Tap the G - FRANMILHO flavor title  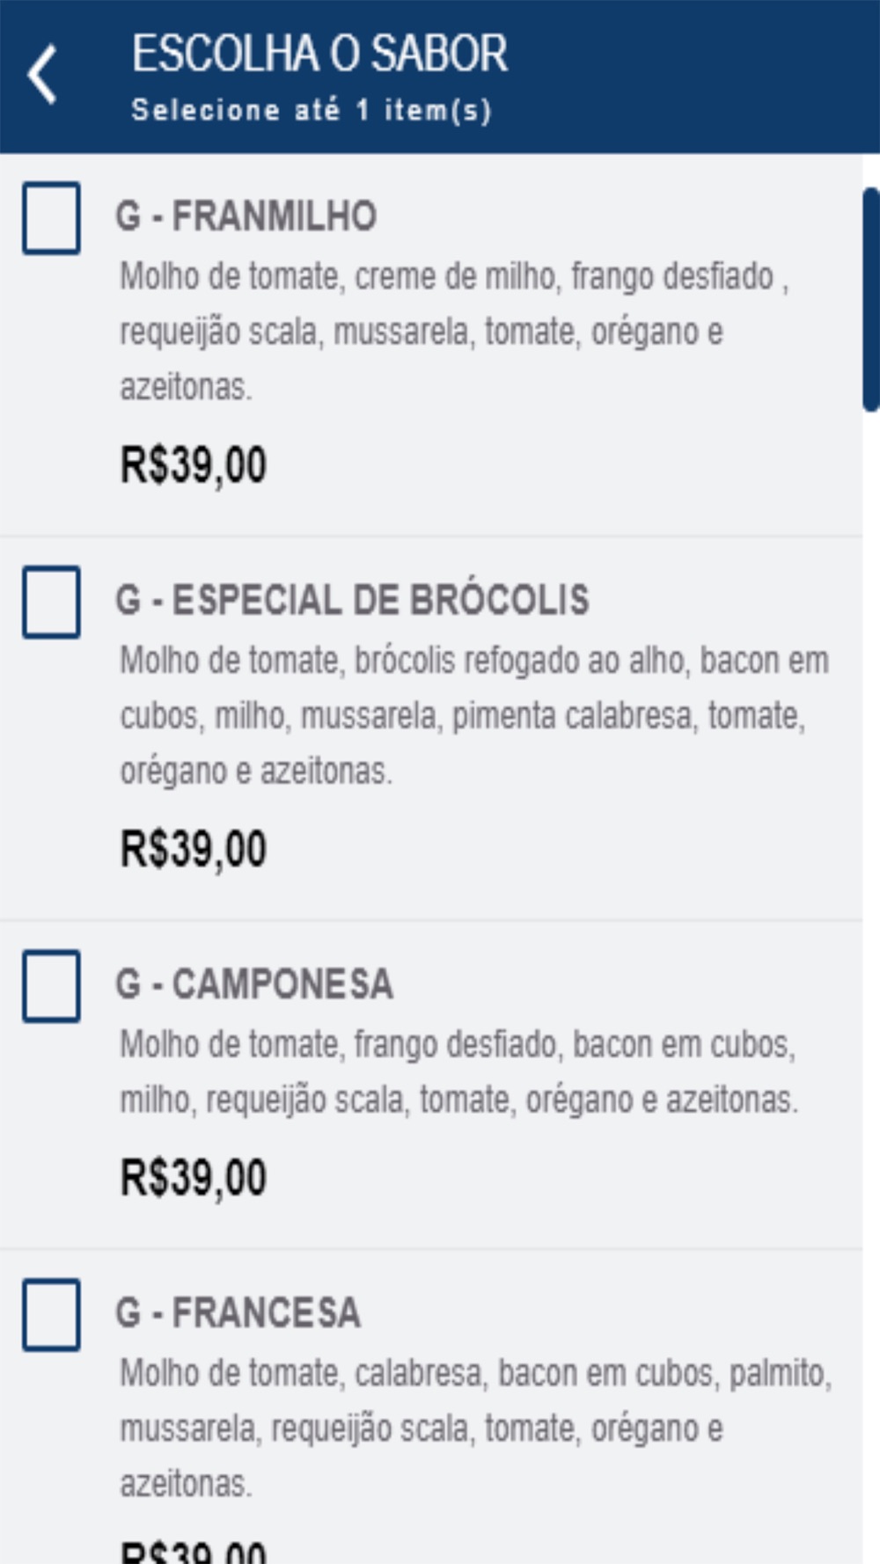click(x=246, y=216)
